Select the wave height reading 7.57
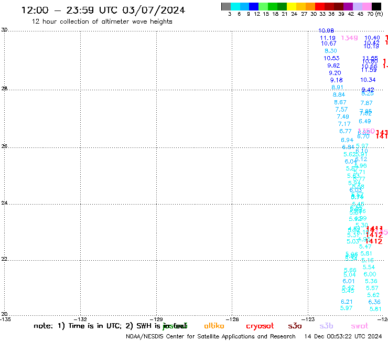 coord(341,109)
